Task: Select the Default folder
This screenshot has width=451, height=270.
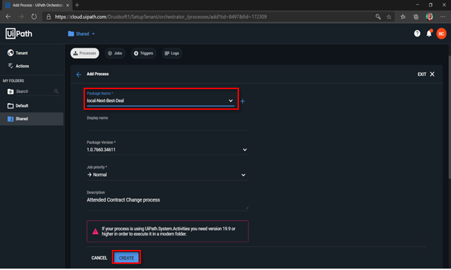Action: click(32, 106)
